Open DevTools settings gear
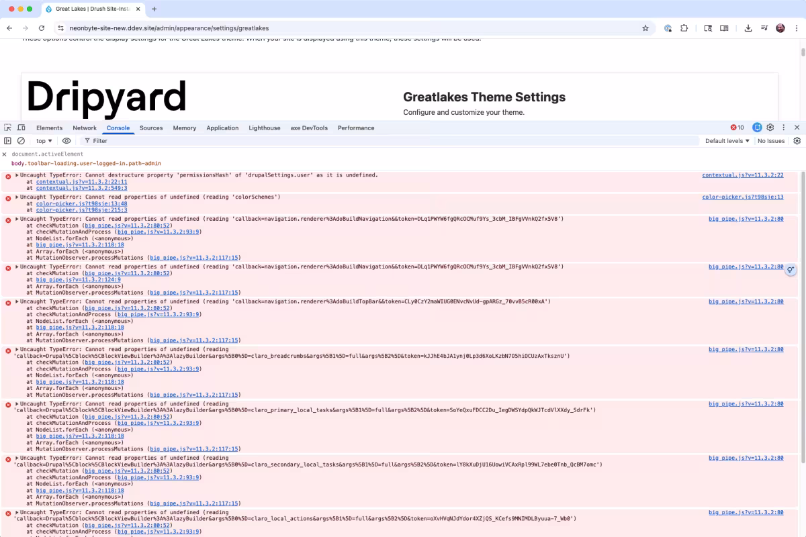Viewport: 806px width, 537px height. pos(770,128)
